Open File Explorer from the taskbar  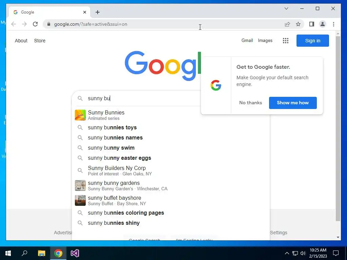click(x=41, y=253)
